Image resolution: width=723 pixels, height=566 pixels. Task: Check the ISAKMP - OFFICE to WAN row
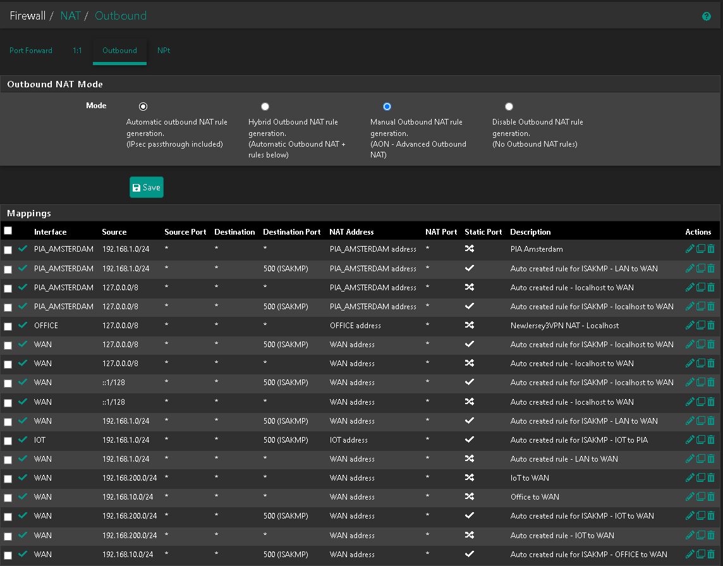pyautogui.click(x=8, y=556)
